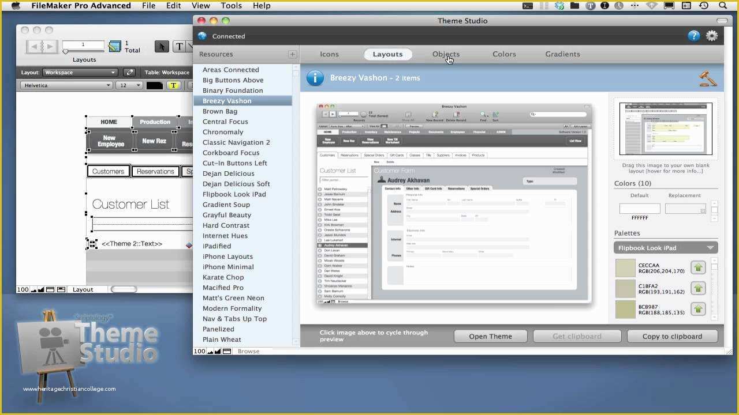Click the blue info icon beside Breezy Vashon
739x415 pixels.
[x=315, y=78]
